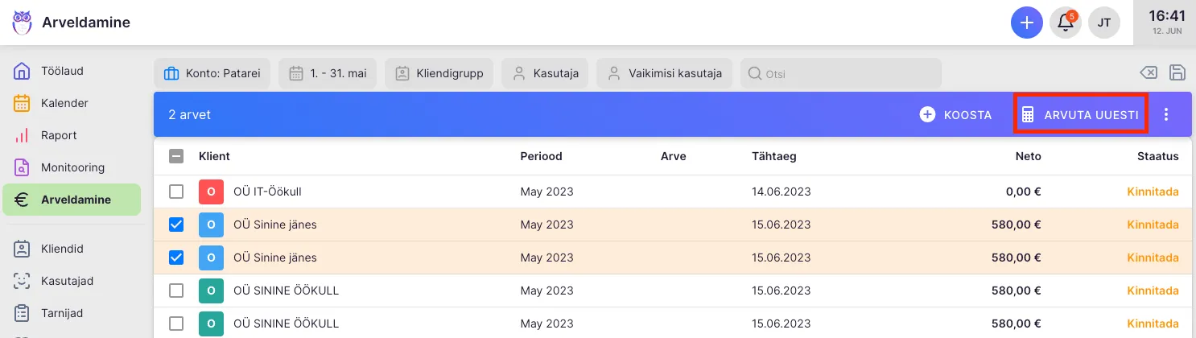Uncheck the first OÜ Sinine jänes row
The height and width of the screenshot is (338, 1196).
(x=176, y=225)
